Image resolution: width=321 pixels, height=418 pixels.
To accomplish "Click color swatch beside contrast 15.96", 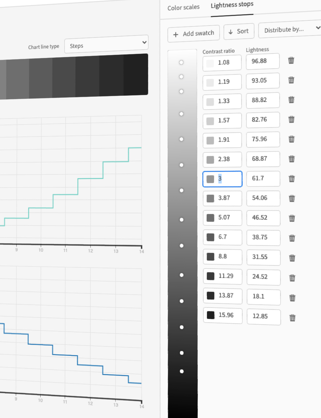I will (211, 315).
